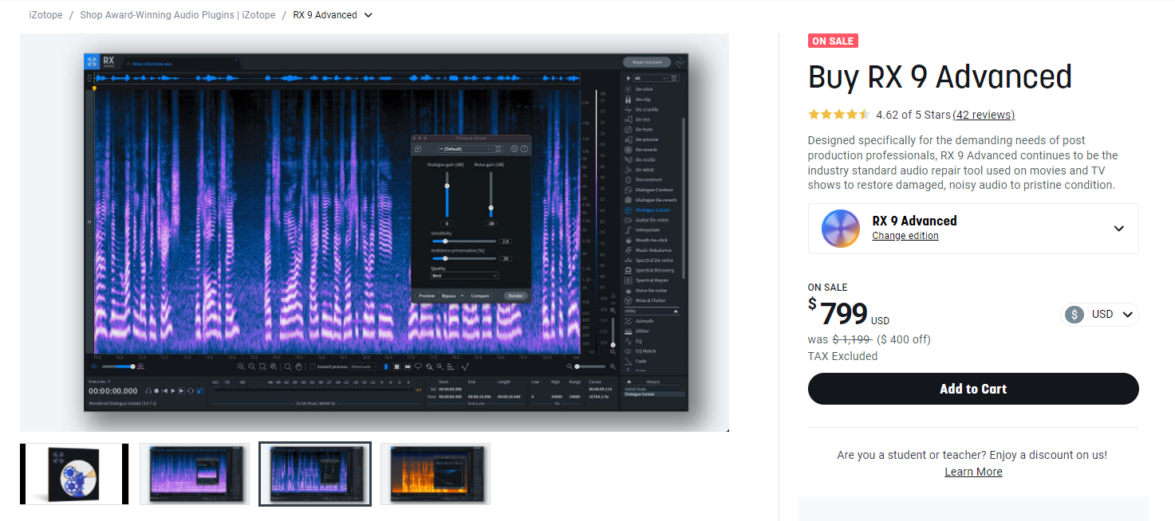Click the loop playback icon in RX transport

[191, 391]
